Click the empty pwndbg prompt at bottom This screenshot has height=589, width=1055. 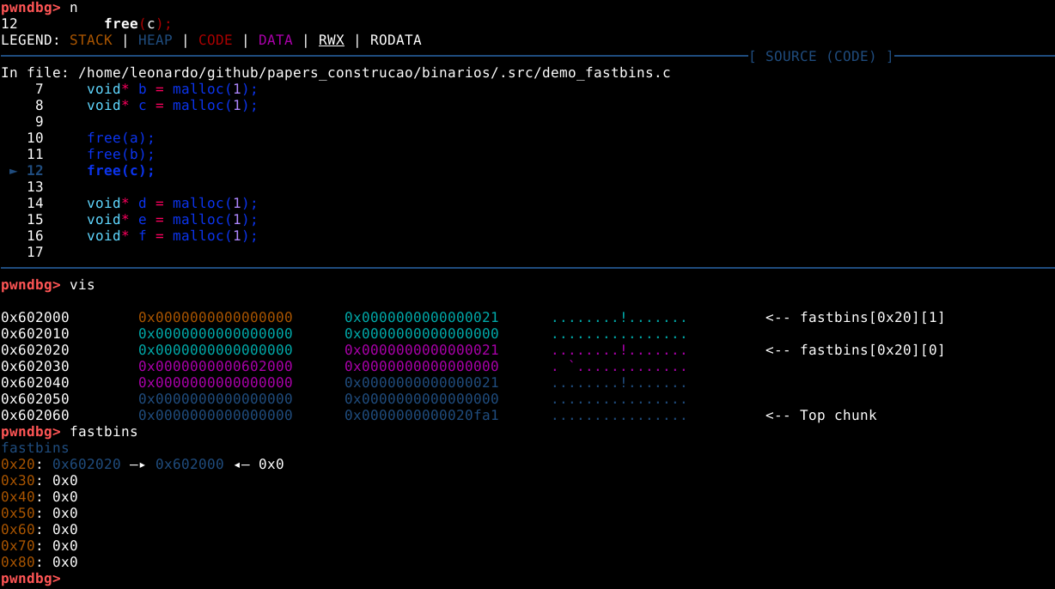pyautogui.click(x=31, y=580)
